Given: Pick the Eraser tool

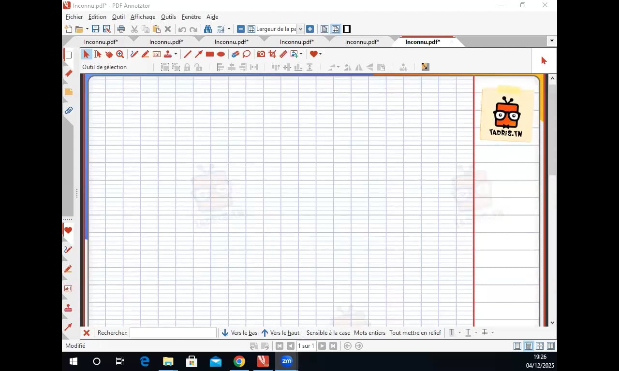Looking at the screenshot, I should click(236, 54).
